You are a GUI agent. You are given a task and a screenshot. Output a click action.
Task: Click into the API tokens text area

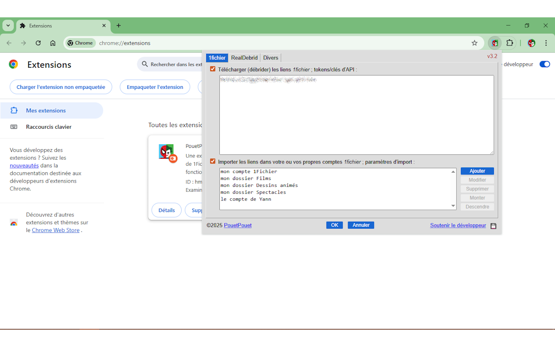pyautogui.click(x=356, y=115)
